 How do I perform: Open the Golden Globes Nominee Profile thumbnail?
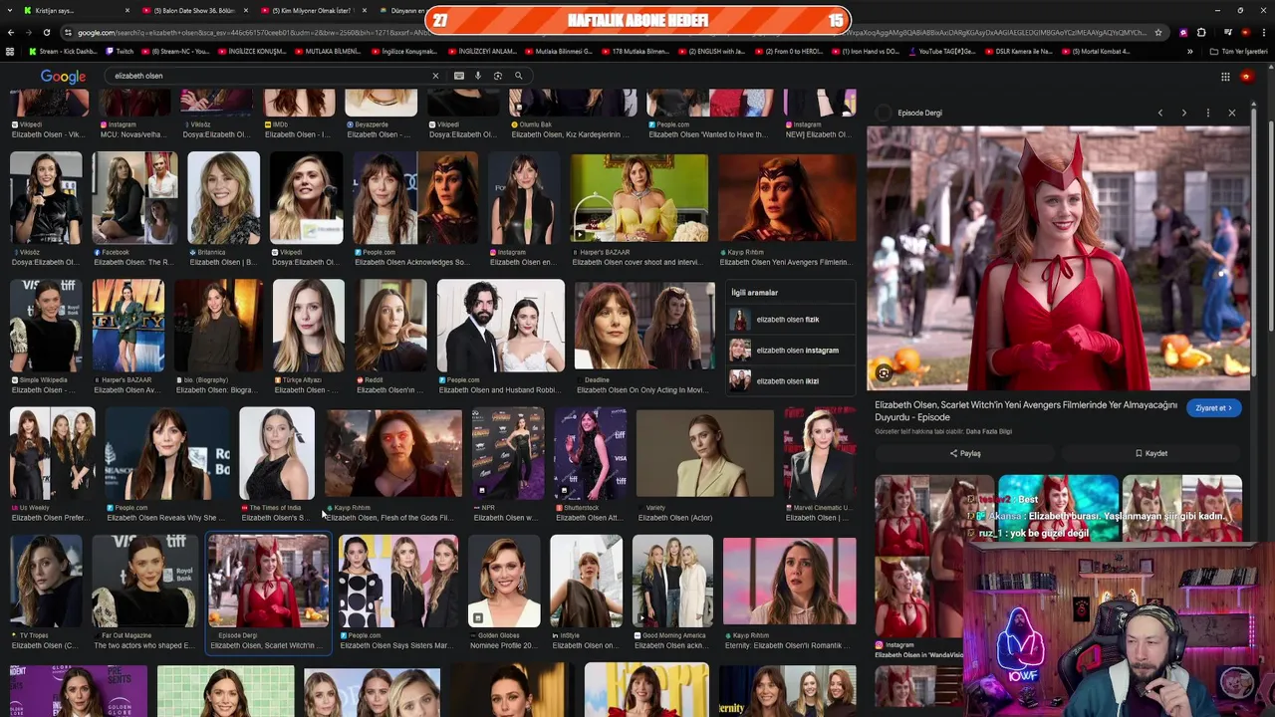[x=505, y=582]
